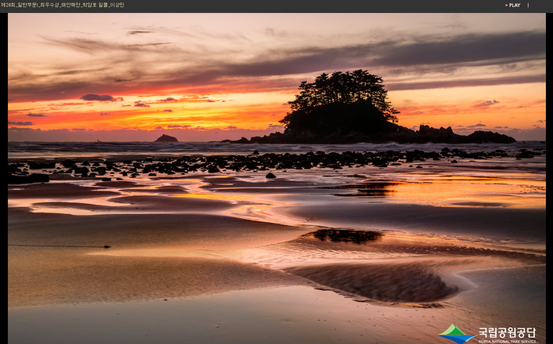Click the PLAY slideshow button
Viewport: 553px width, 344px height.
pyautogui.click(x=514, y=5)
